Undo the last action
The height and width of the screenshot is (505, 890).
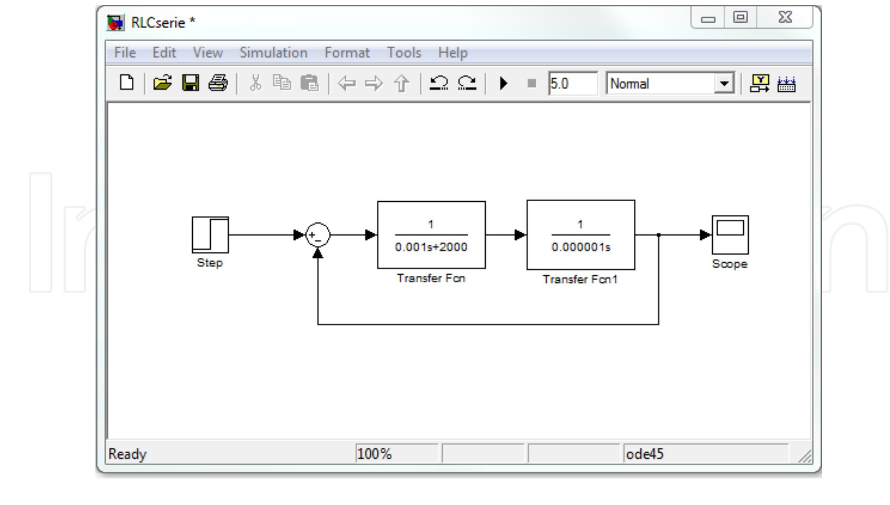pyautogui.click(x=439, y=83)
